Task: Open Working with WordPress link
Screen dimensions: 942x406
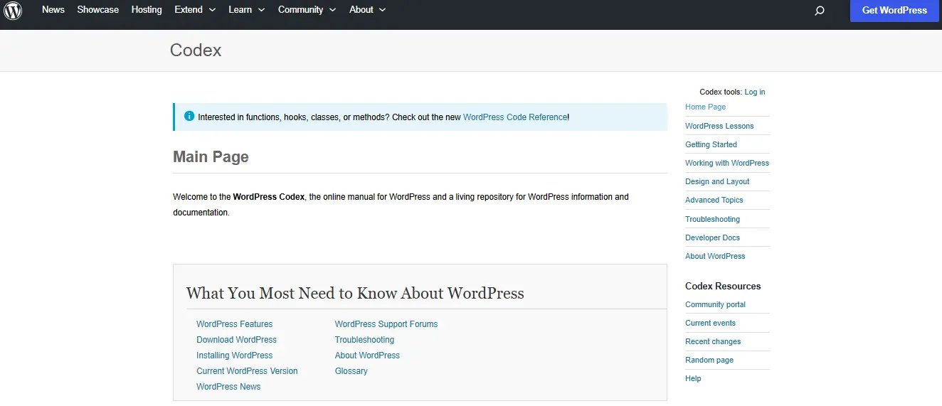Action: (x=727, y=163)
